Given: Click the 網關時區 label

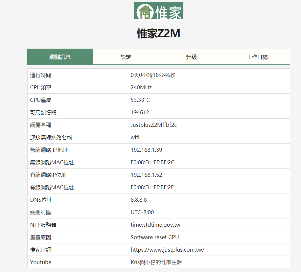Looking at the screenshot, I should coord(40,212).
